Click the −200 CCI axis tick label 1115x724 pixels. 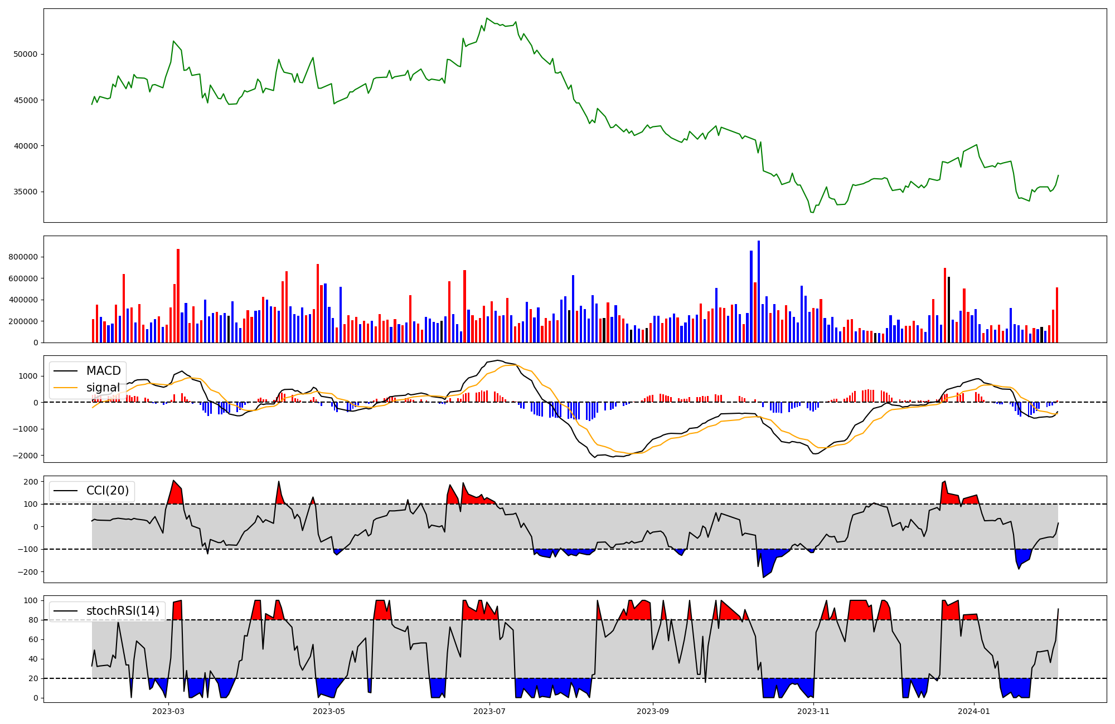click(x=29, y=572)
